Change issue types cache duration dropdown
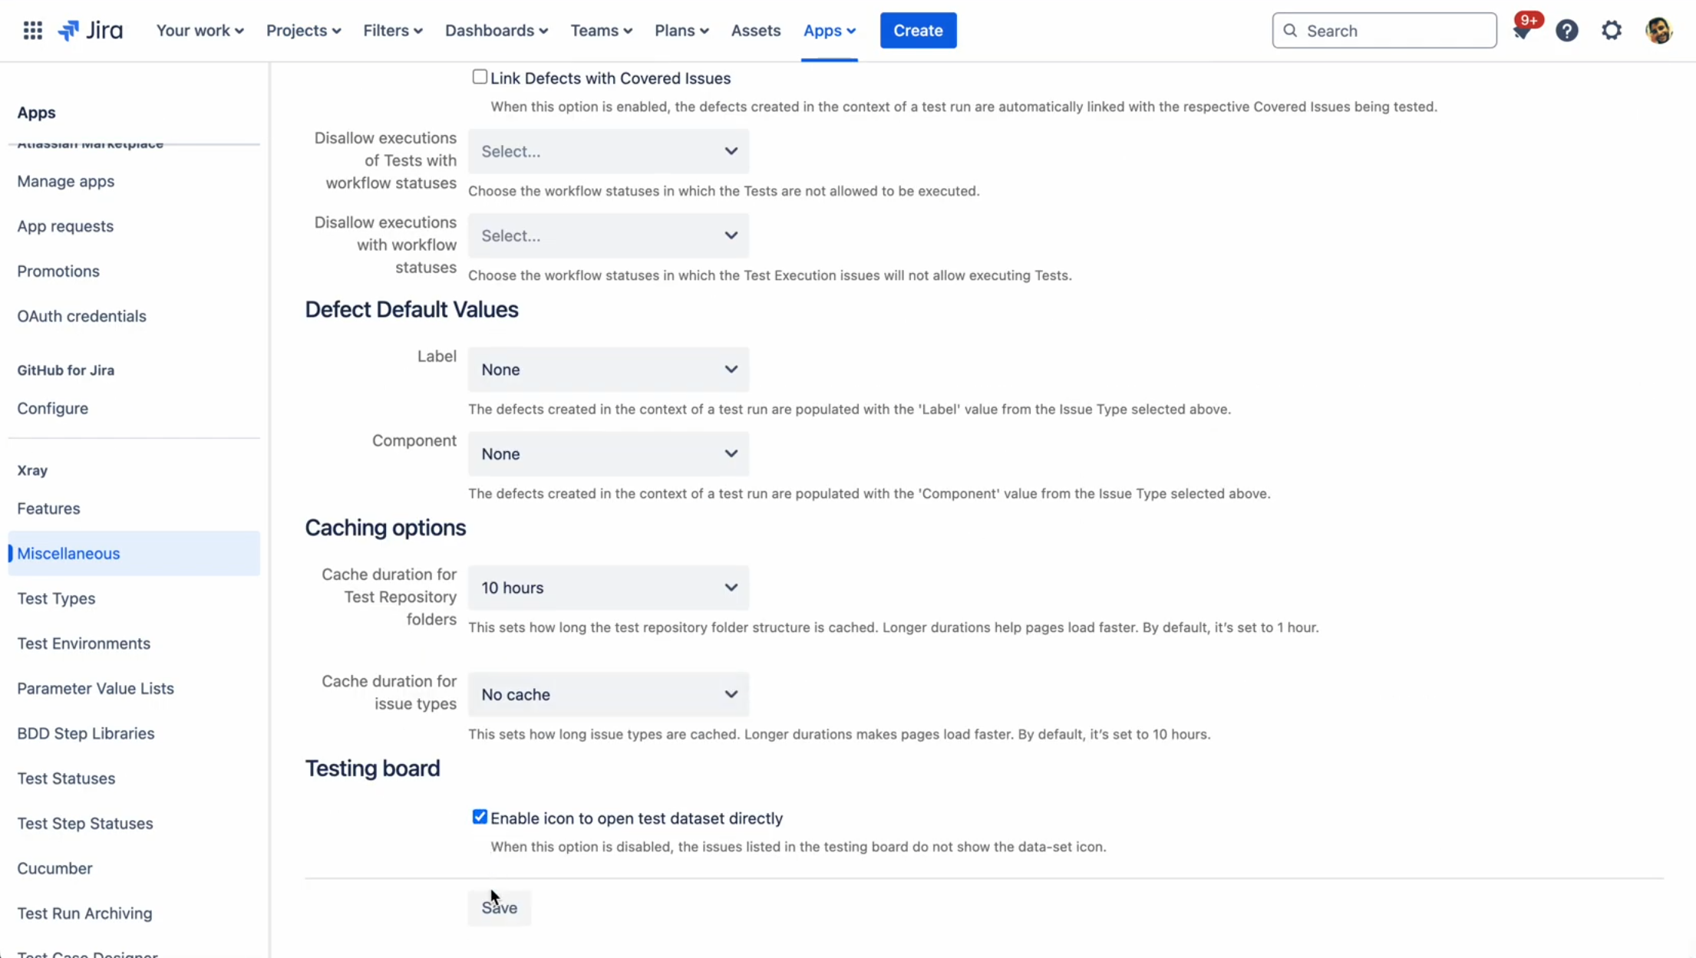1696x958 pixels. (609, 694)
